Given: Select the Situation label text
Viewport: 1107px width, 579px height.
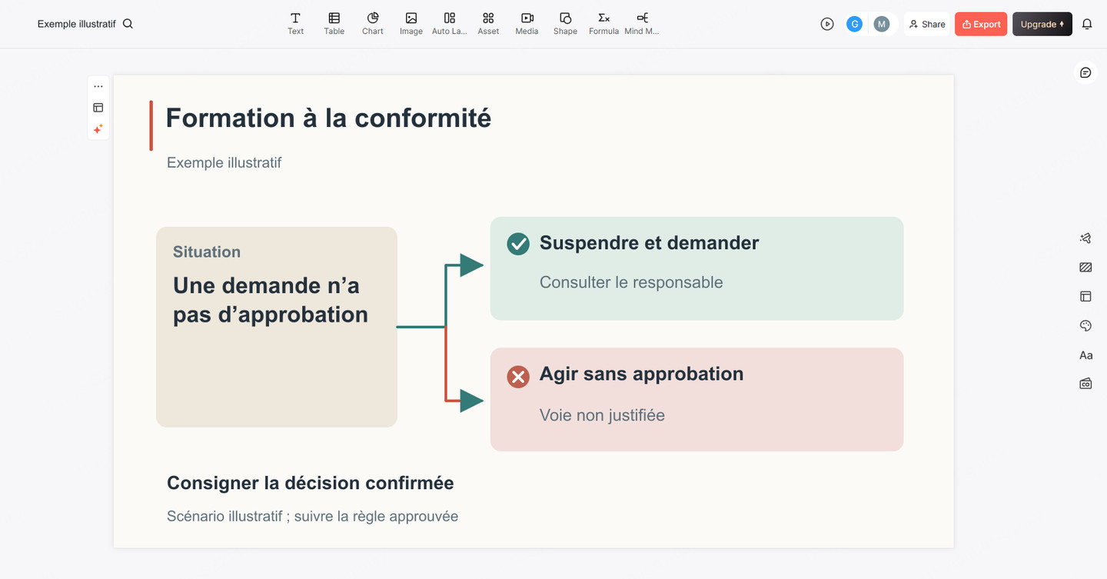Looking at the screenshot, I should (x=207, y=251).
